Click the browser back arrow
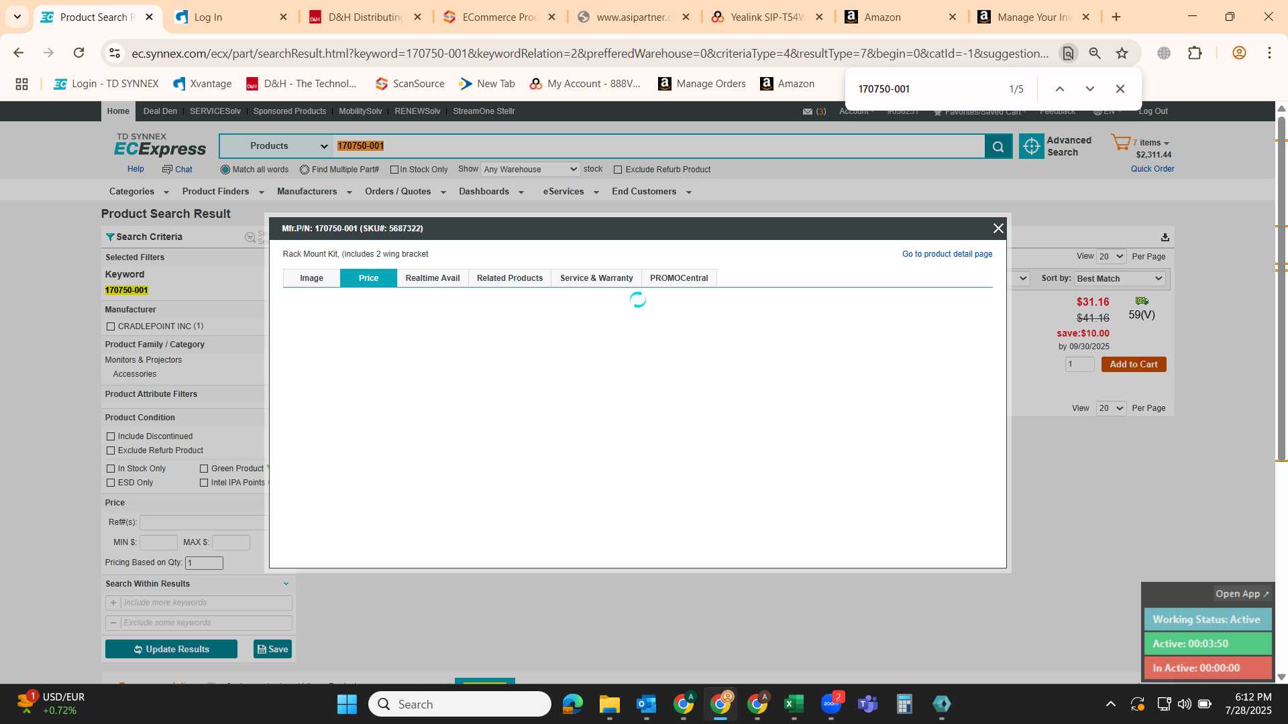The height and width of the screenshot is (724, 1288). point(19,53)
